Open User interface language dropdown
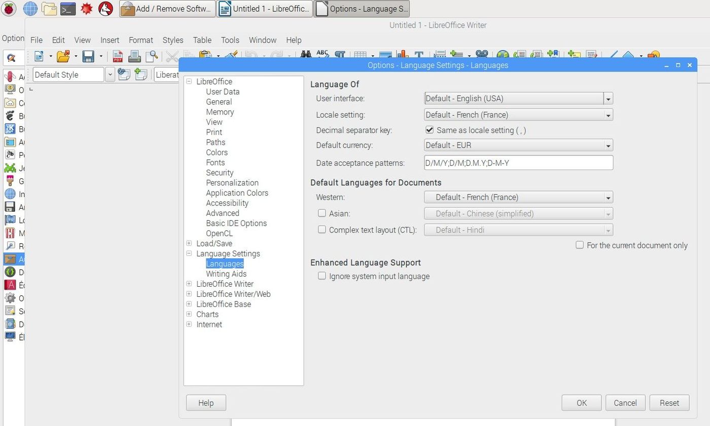Screen dimensions: 710x426 click(518, 98)
